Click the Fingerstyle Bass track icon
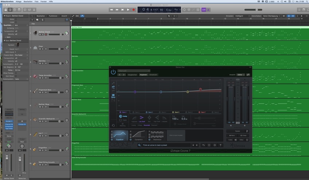The width and height of the screenshot is (309, 180). click(x=35, y=91)
